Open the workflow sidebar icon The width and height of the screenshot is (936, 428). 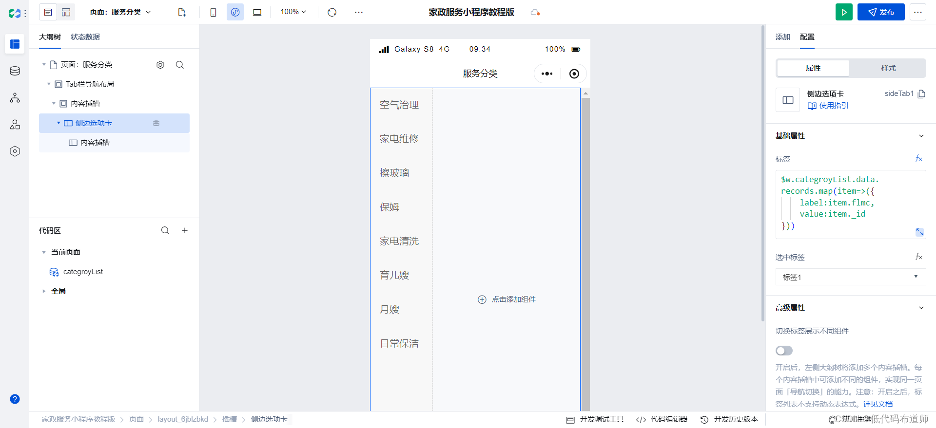pyautogui.click(x=15, y=98)
